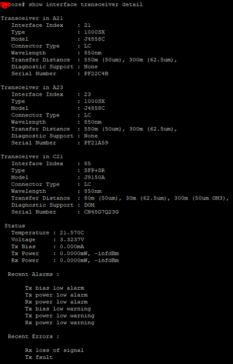Image resolution: width=233 pixels, height=364 pixels.
Task: Click the DOM Diagnostic Support value
Action: [90, 205]
